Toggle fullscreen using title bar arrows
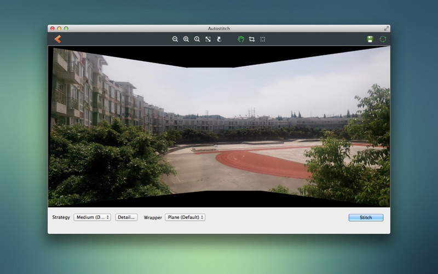 click(387, 28)
